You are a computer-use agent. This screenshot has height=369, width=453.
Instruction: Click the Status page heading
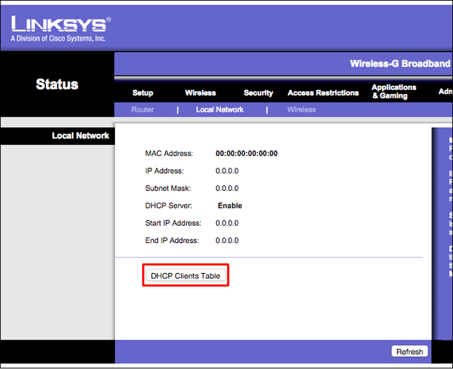pos(57,84)
